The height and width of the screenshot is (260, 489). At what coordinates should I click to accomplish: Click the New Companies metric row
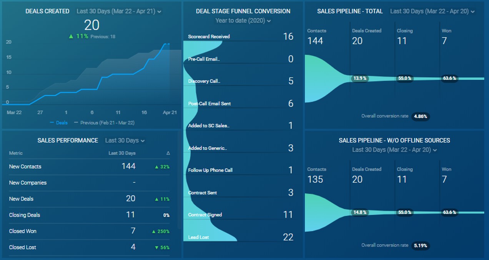pyautogui.click(x=90, y=183)
